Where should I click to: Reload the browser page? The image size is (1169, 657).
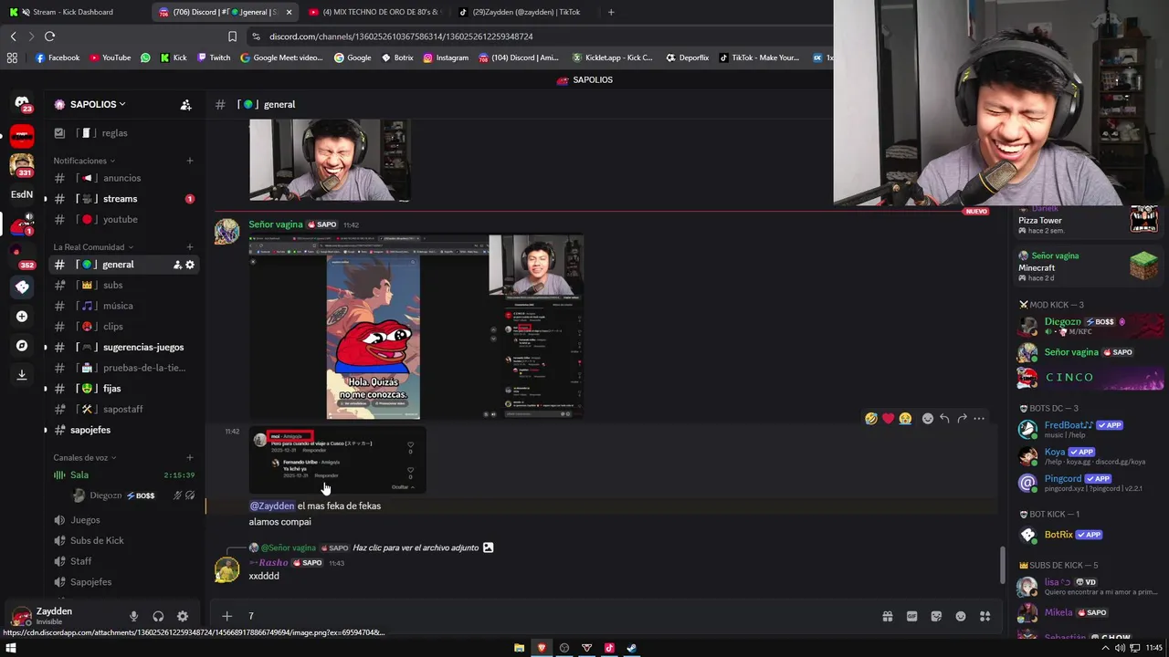(x=49, y=36)
